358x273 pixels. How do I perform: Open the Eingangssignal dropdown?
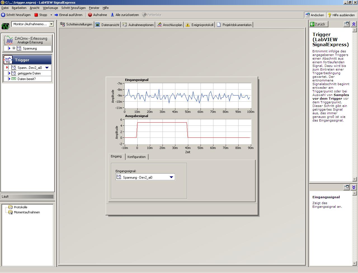171,177
